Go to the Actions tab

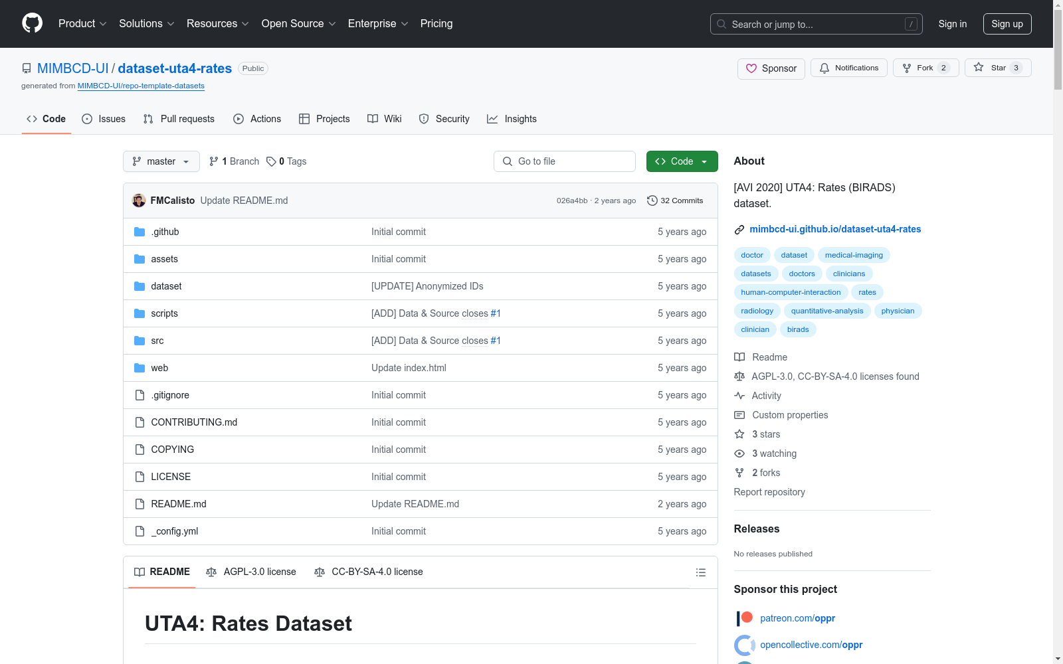(257, 119)
